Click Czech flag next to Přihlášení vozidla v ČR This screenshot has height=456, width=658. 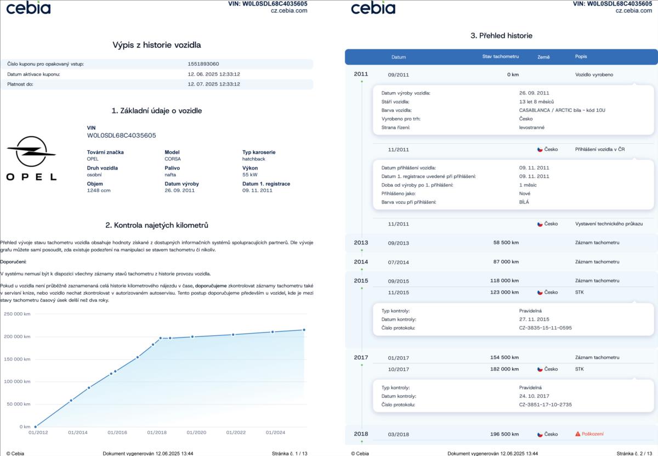(540, 149)
